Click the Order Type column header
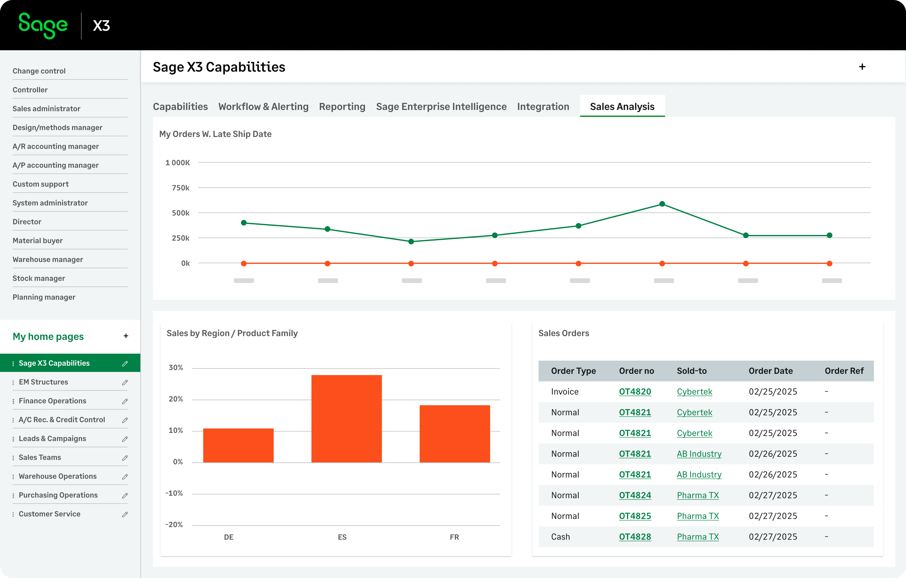This screenshot has height=578, width=906. (573, 371)
